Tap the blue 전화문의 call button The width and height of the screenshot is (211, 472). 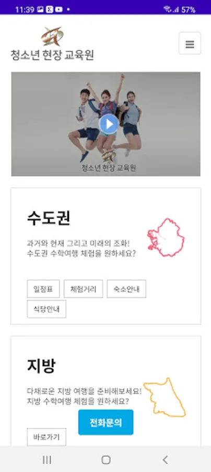pyautogui.click(x=106, y=422)
